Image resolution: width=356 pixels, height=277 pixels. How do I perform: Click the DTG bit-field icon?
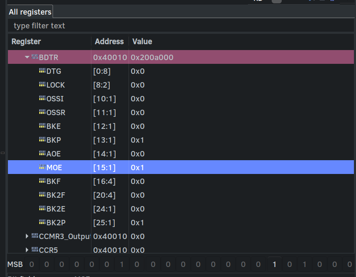(x=42, y=71)
